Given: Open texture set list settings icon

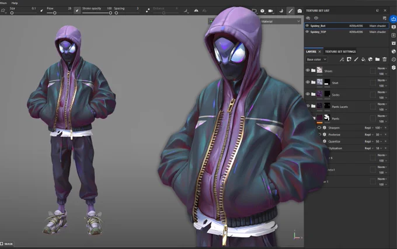Looking at the screenshot, I should pos(384,18).
